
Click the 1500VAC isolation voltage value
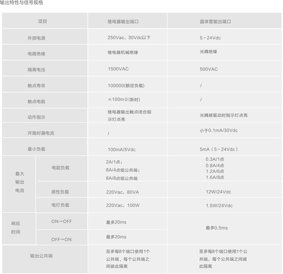pyautogui.click(x=118, y=69)
